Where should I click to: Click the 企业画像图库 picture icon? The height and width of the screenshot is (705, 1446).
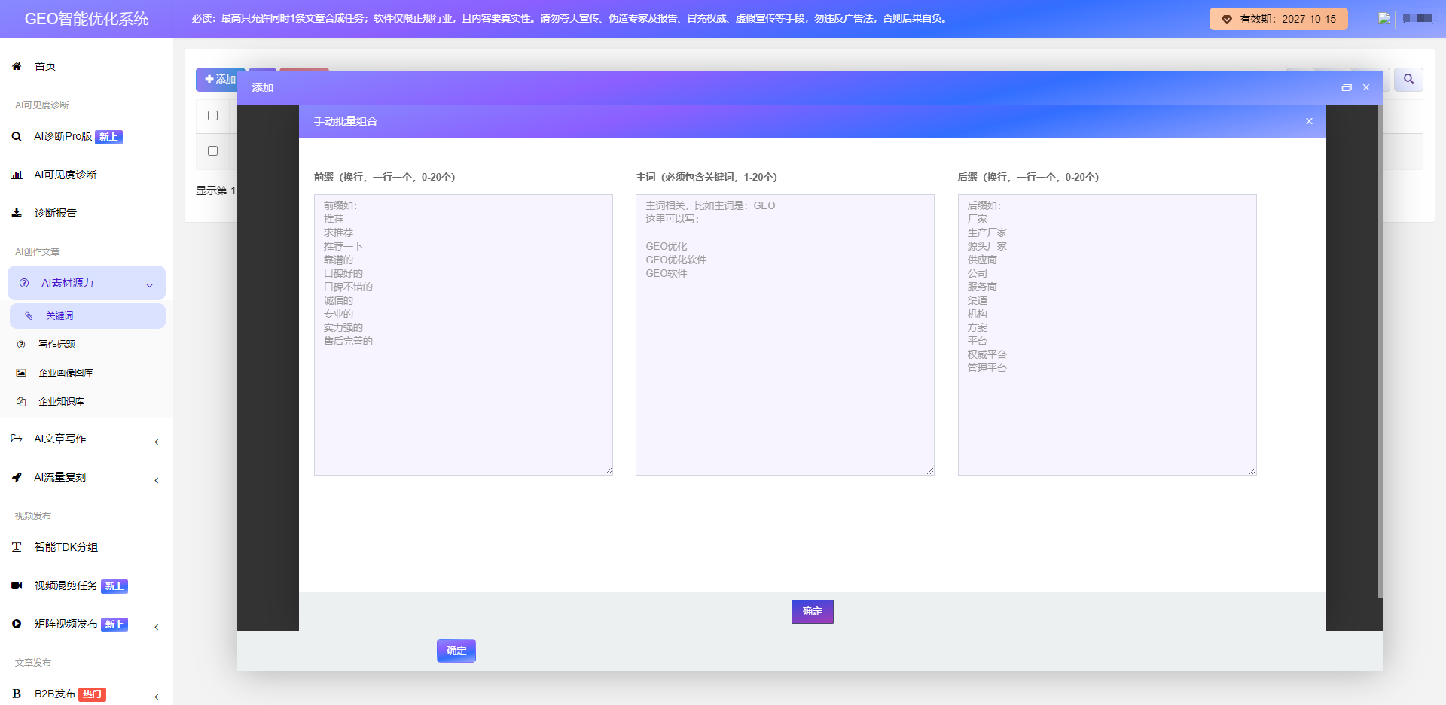tap(21, 373)
